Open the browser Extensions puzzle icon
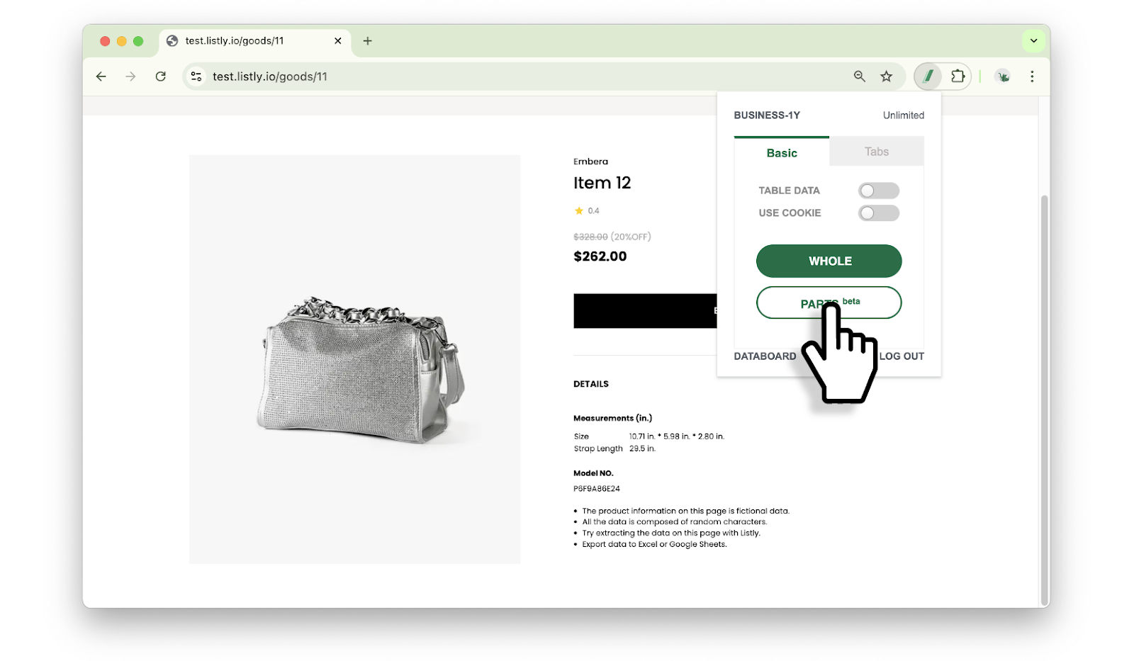This screenshot has width=1134, height=661. tap(958, 77)
